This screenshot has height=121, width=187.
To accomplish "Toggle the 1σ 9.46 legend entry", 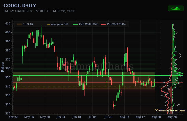I will point(25,24).
